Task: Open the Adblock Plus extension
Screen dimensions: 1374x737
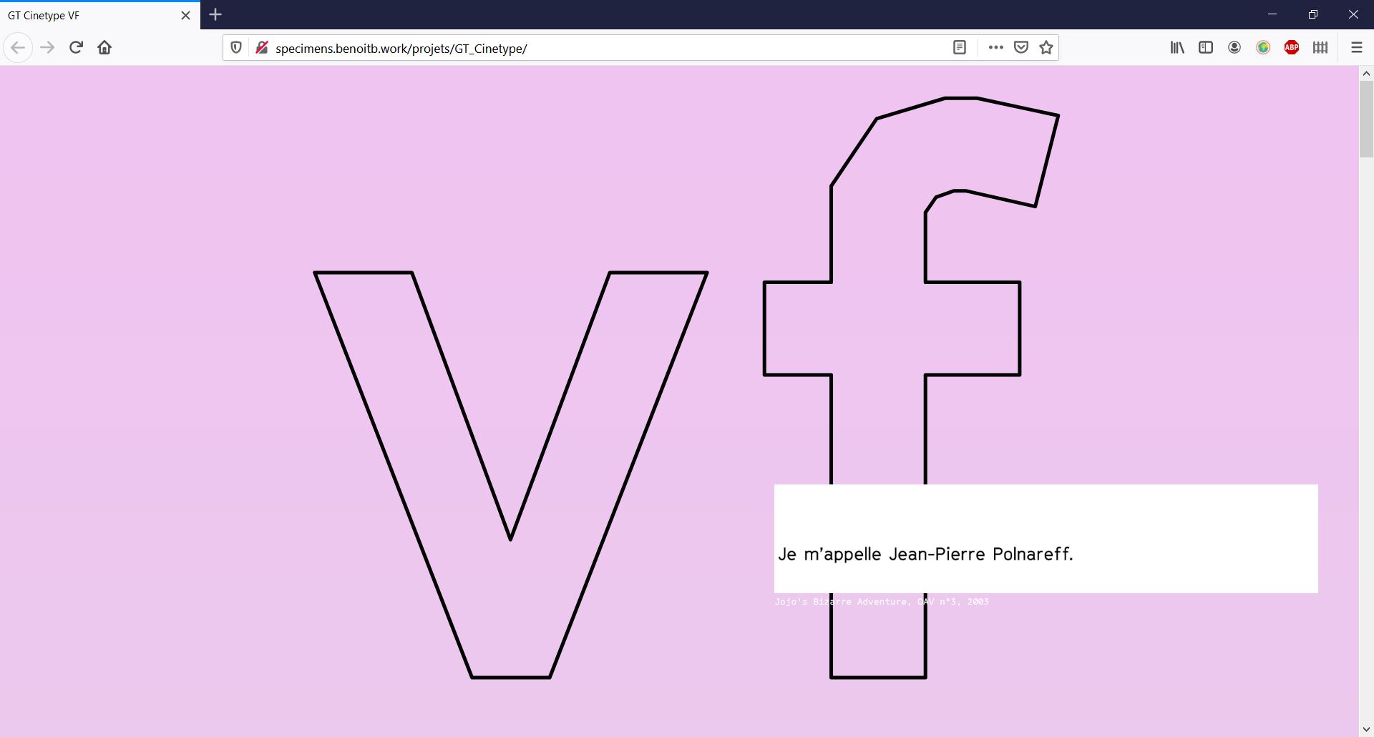Action: (1292, 48)
